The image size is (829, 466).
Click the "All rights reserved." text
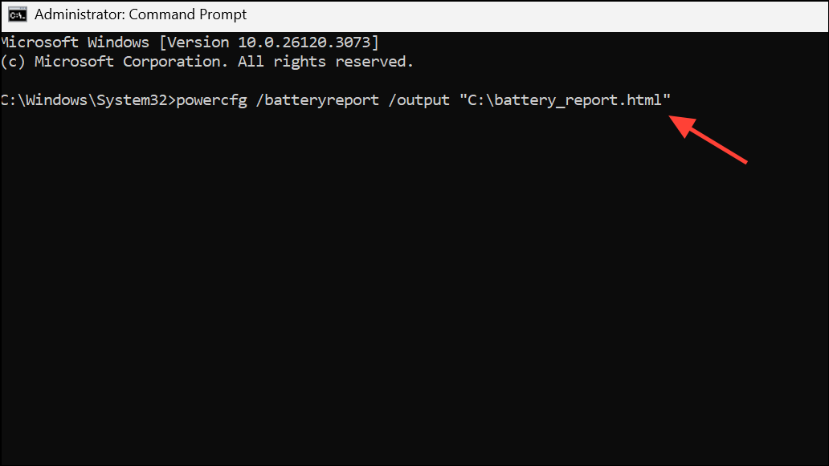[x=325, y=62]
